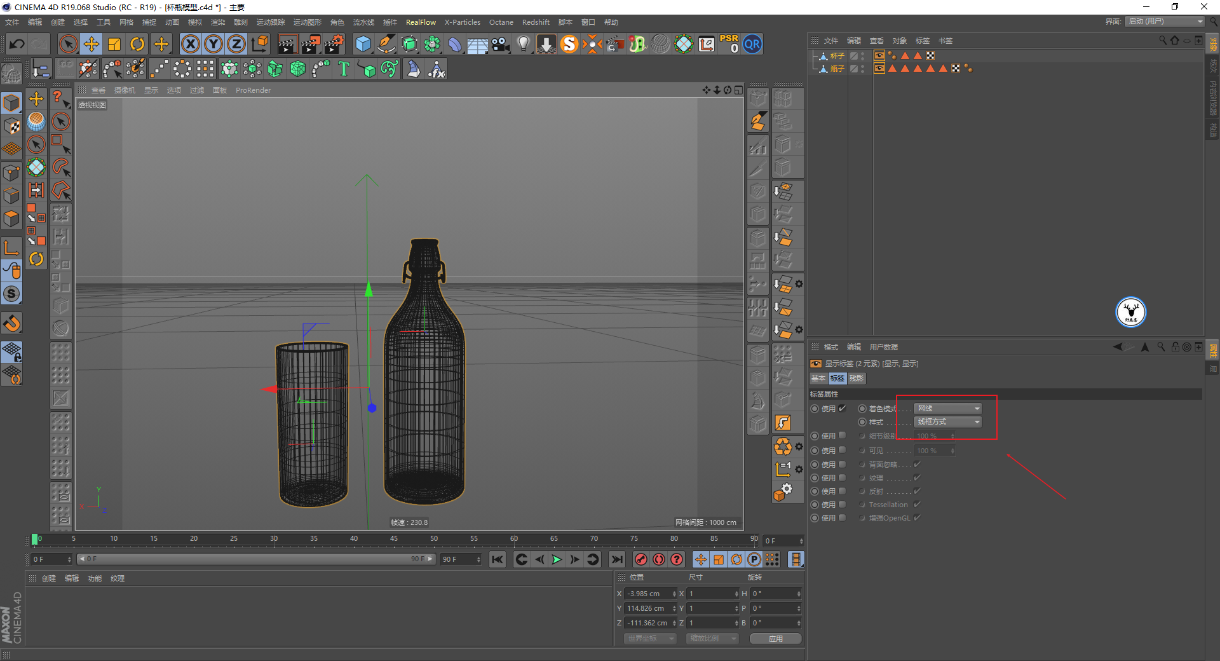Image resolution: width=1220 pixels, height=661 pixels.
Task: Select the Move tool in top toolbar
Action: (91, 44)
